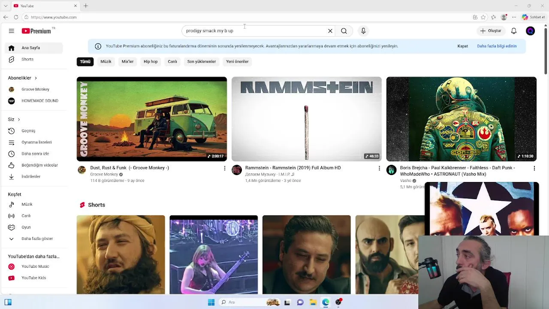The width and height of the screenshot is (549, 309).
Task: Select the Yeni öneriler filter chip
Action: [x=237, y=61]
